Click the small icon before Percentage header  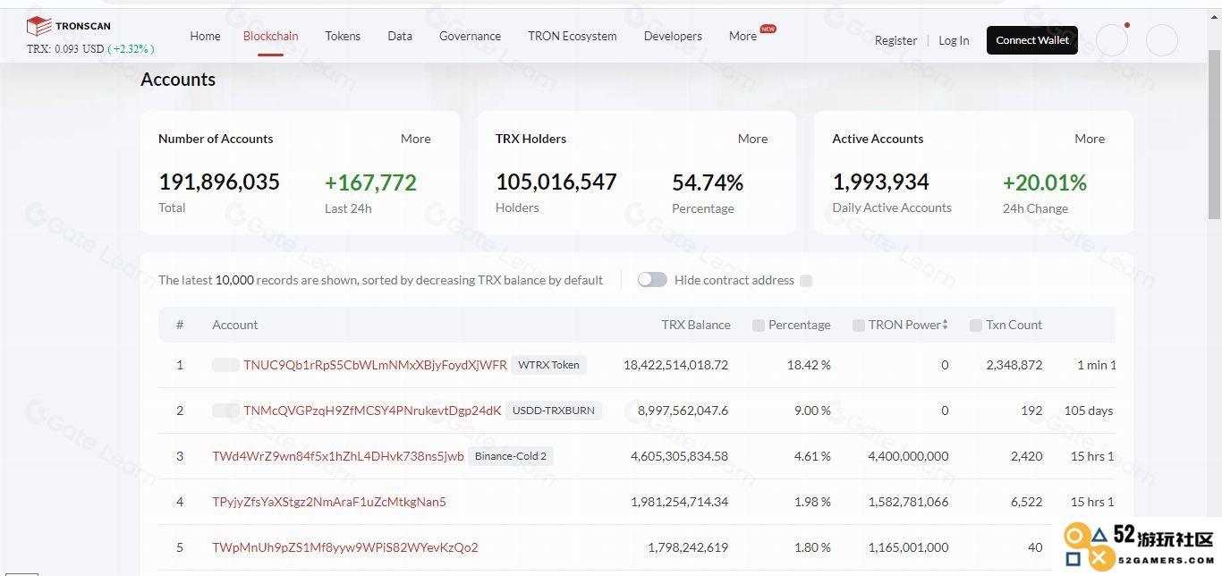point(759,326)
